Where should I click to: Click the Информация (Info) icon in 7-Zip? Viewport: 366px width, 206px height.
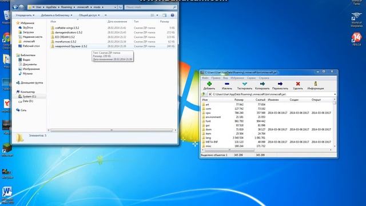point(316,84)
